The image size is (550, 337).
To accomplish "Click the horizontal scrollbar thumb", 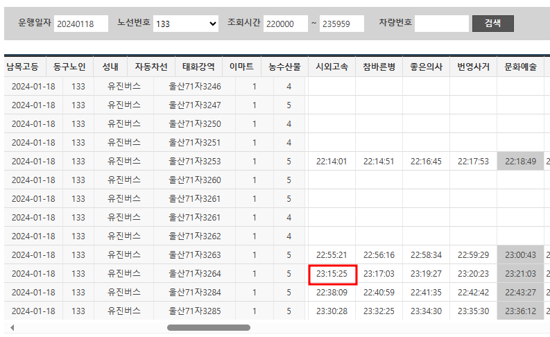I will (x=208, y=327).
